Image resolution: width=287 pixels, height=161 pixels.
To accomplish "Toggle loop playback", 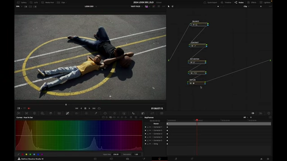I will [x=99, y=108].
